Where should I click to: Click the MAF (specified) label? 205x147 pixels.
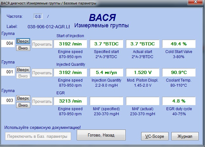(106, 109)
